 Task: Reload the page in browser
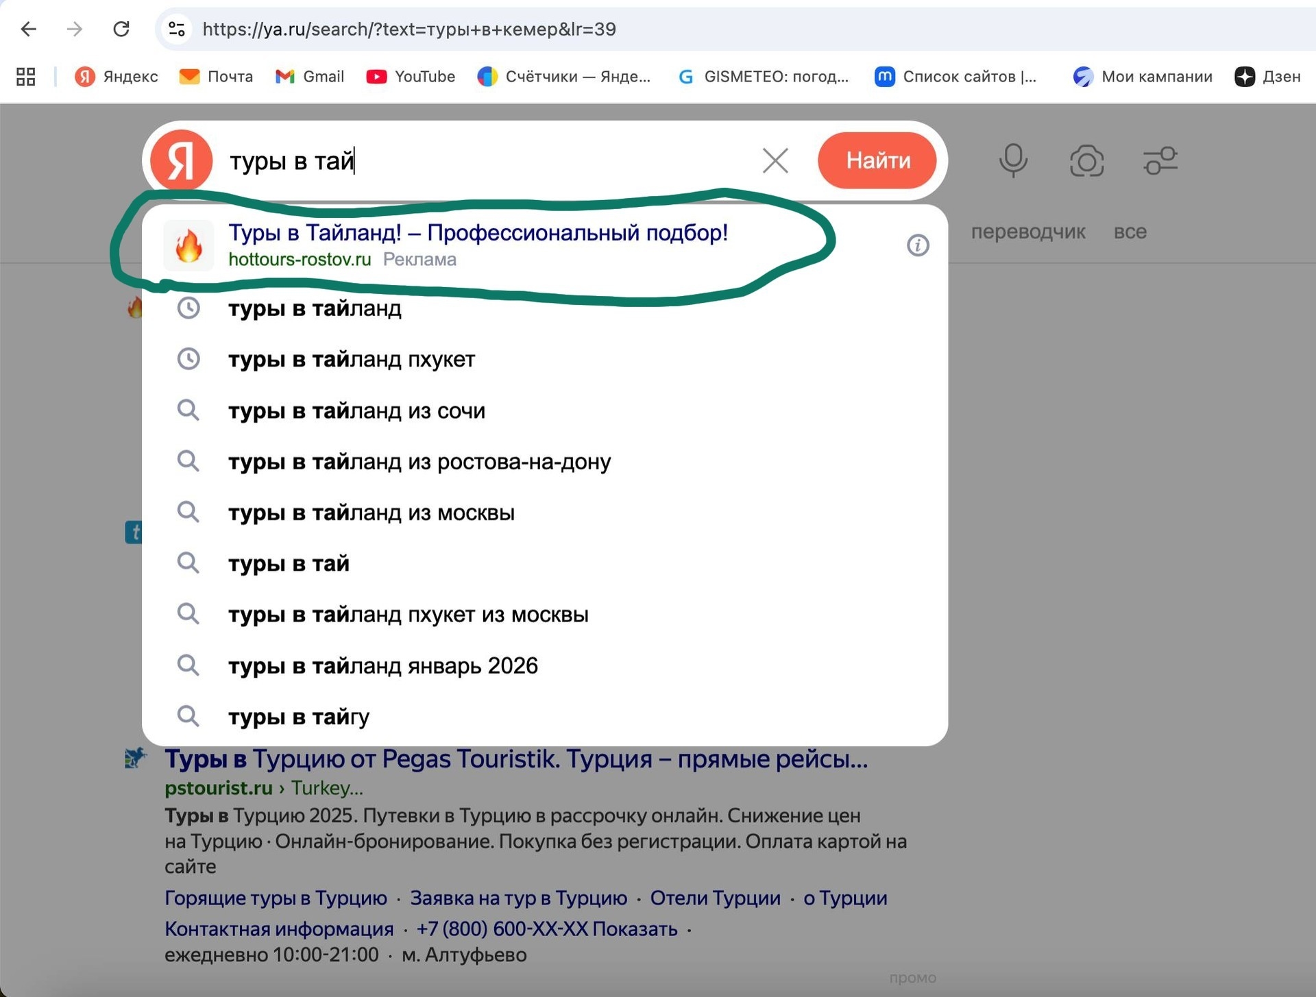[x=121, y=29]
